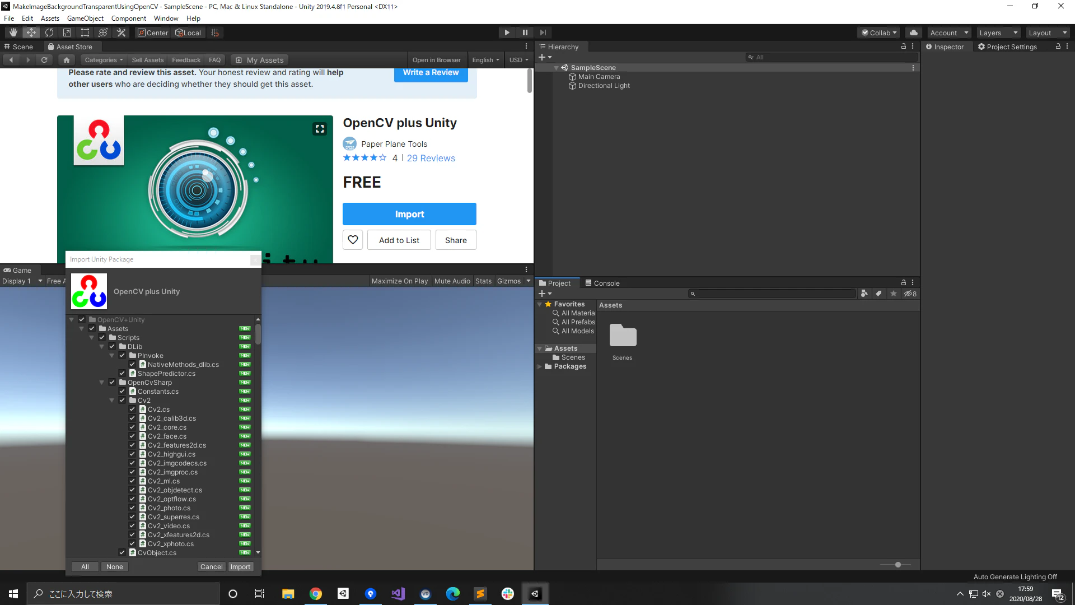The width and height of the screenshot is (1075, 605).
Task: Uncheck Cv2_core.cs checkbox
Action: coord(132,427)
